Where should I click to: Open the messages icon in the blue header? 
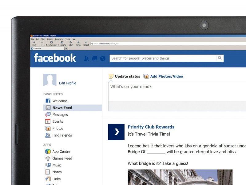point(94,59)
